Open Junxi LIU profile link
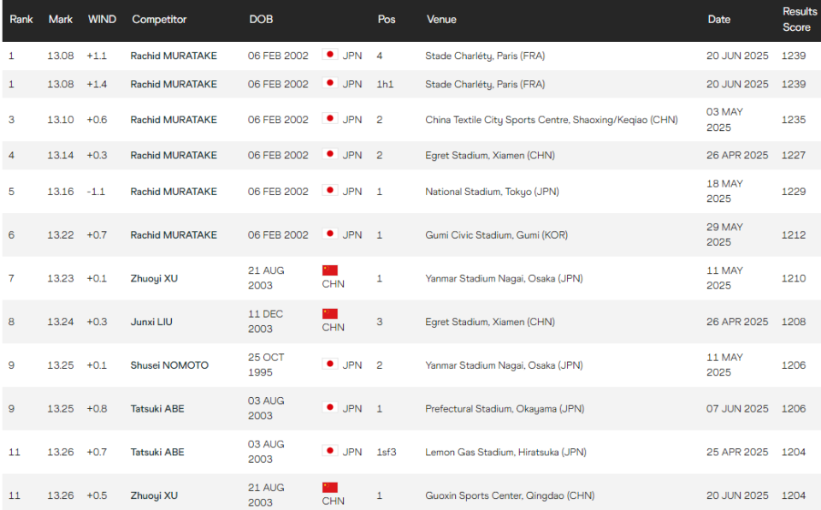The height and width of the screenshot is (510, 821). pos(151,322)
